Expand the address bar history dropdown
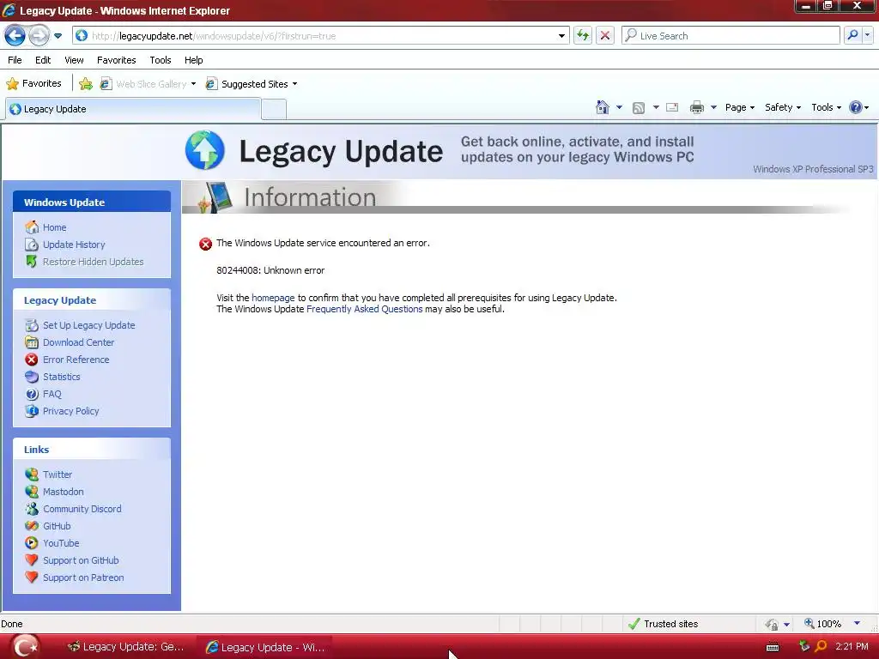This screenshot has height=659, width=879. click(x=561, y=36)
